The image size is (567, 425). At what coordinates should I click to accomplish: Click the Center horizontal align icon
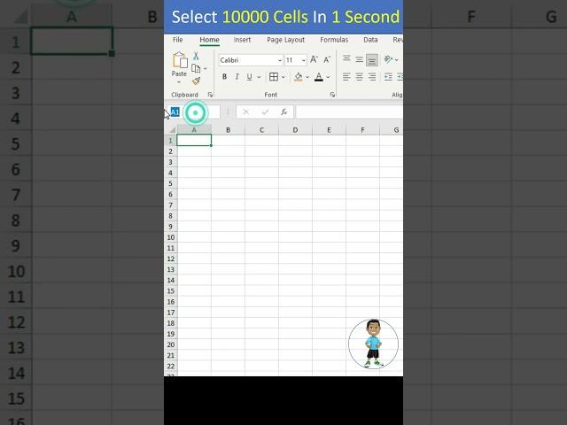coord(359,77)
